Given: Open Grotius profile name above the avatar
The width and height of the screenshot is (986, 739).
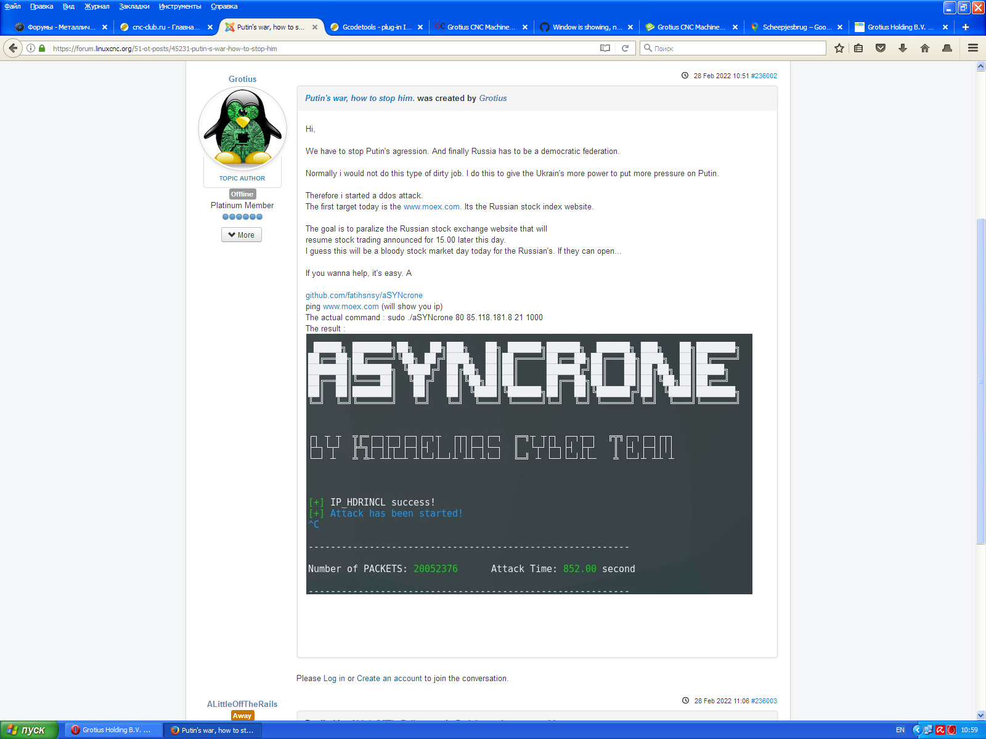Looking at the screenshot, I should pos(242,79).
